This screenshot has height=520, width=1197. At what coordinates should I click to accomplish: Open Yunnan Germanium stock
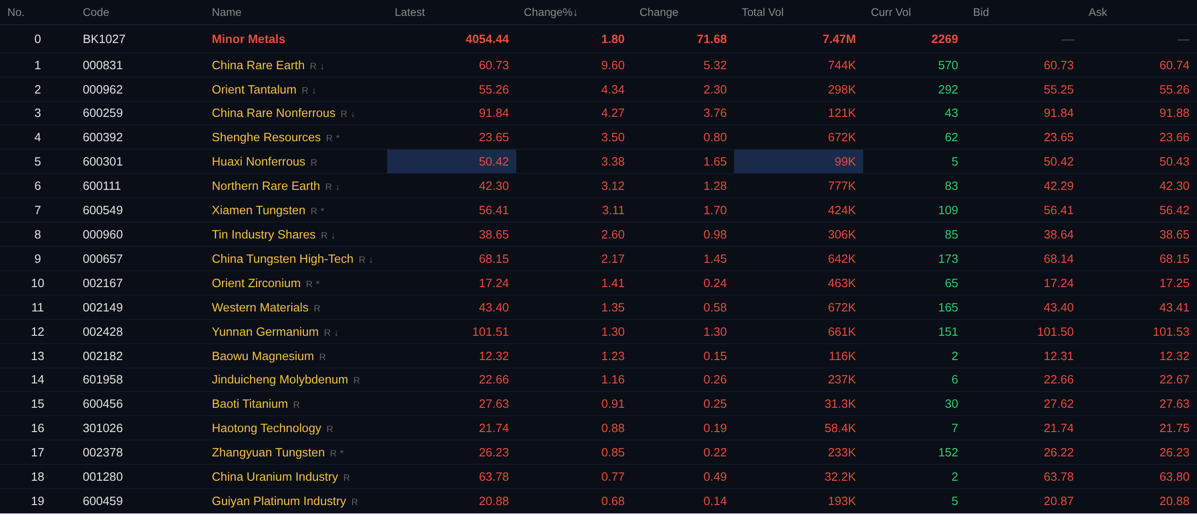[265, 332]
